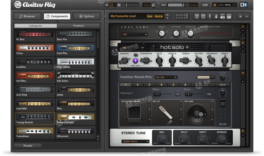Toggle the Fast Comp power button
The width and height of the screenshot is (264, 156).
tap(243, 26)
